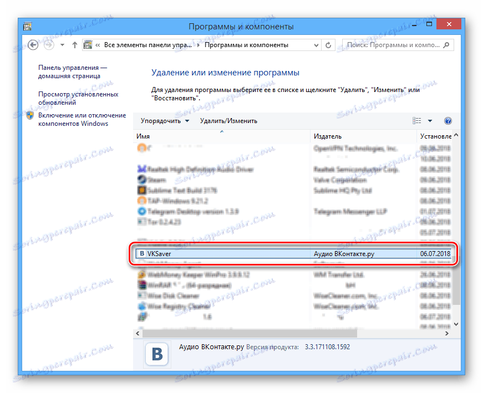
Task: Sort by 'Издатель' column header
Action: pos(363,136)
